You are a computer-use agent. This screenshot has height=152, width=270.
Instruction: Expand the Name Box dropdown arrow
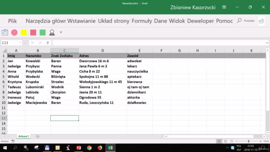coord(20,43)
